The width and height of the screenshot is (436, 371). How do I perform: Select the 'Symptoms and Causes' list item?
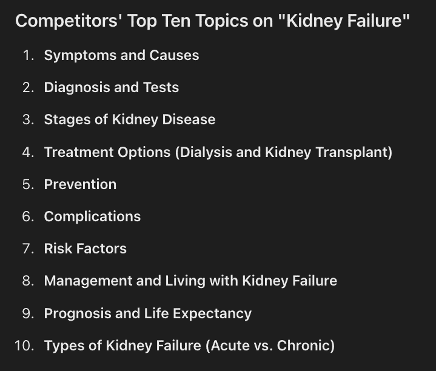[121, 55]
